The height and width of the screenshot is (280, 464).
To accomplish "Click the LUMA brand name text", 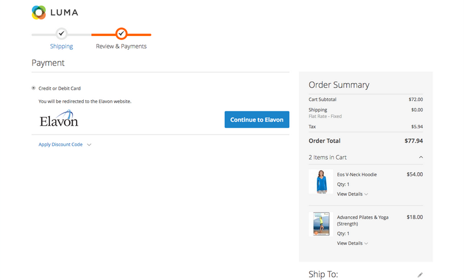I will [x=64, y=12].
